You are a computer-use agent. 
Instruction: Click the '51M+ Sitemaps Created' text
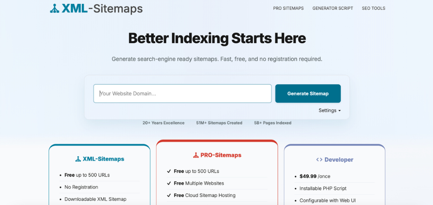point(219,123)
